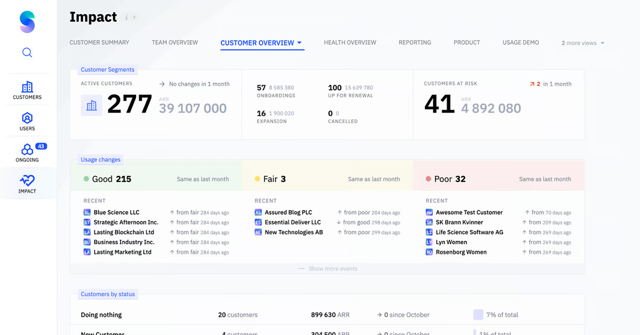Open Ongoing items with 43 badge

click(27, 153)
